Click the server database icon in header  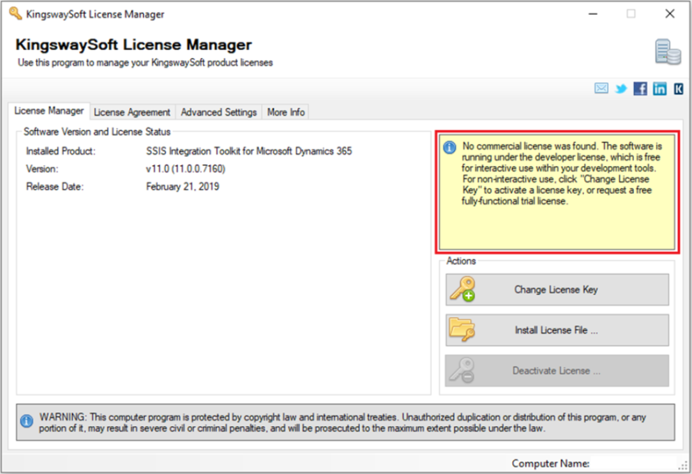[668, 52]
